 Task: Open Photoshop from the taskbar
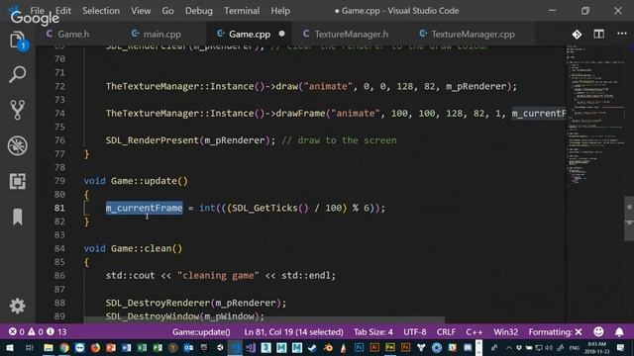pyautogui.click(x=359, y=347)
